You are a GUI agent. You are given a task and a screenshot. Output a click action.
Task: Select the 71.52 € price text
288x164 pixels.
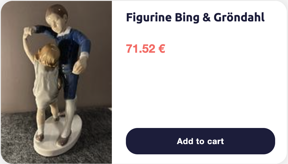[x=145, y=49]
